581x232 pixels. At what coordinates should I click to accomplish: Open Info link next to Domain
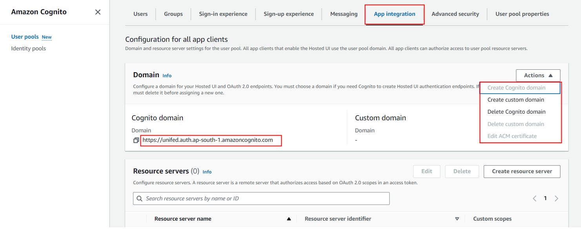click(x=167, y=76)
